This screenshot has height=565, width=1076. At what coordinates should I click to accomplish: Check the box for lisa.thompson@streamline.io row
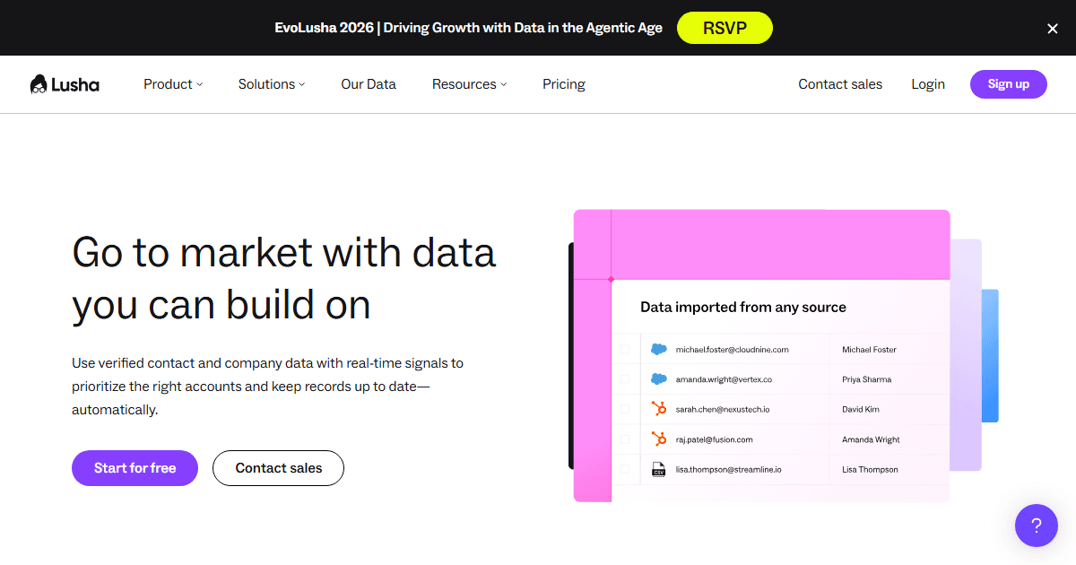point(625,469)
